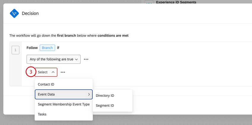Expand Event Data submenu arrow
252x125 pixels.
89,94
